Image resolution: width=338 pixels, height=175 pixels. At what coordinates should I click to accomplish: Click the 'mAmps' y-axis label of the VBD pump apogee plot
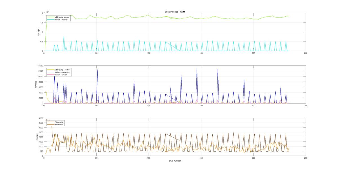click(x=39, y=32)
